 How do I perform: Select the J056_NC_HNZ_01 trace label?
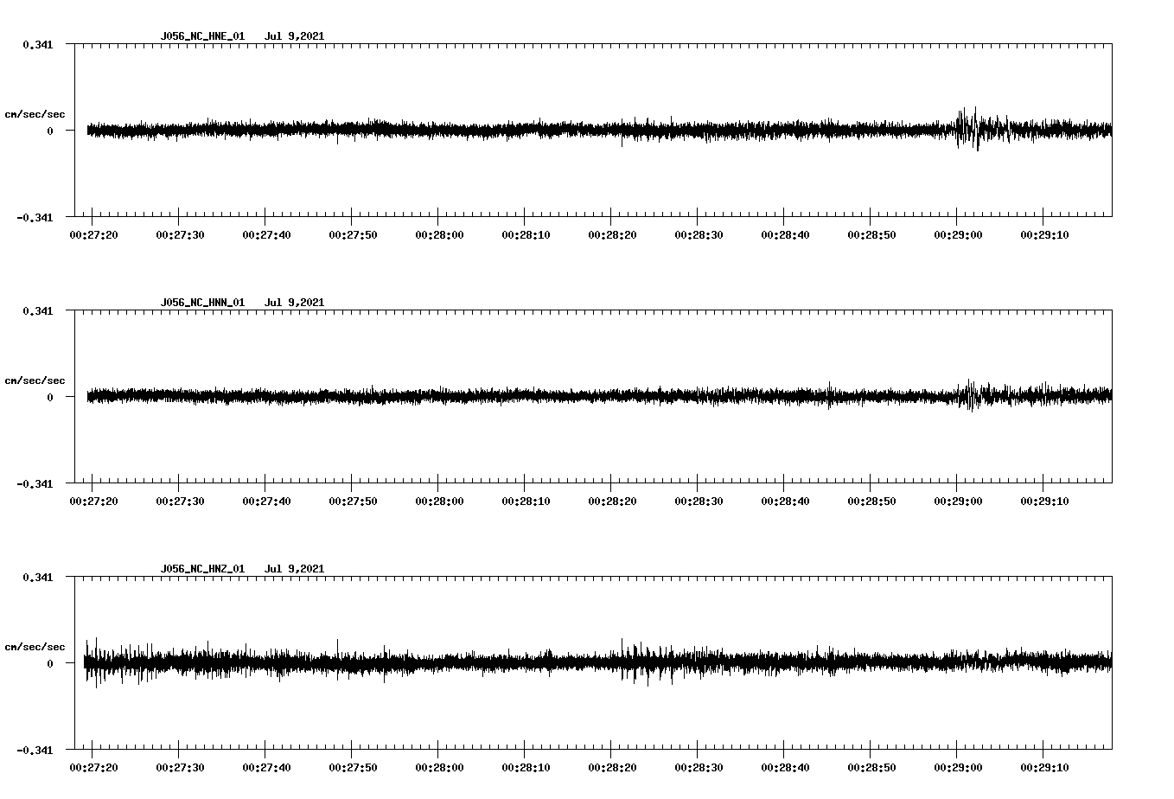pyautogui.click(x=201, y=568)
